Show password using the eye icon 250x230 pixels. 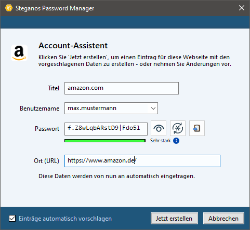click(159, 128)
